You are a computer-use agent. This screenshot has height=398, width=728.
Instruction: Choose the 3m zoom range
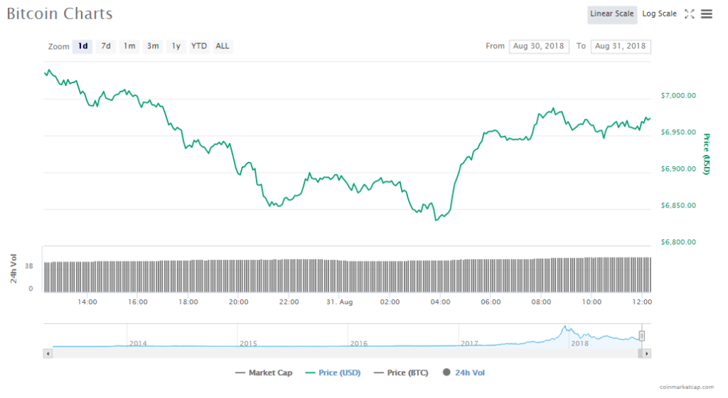(x=153, y=46)
